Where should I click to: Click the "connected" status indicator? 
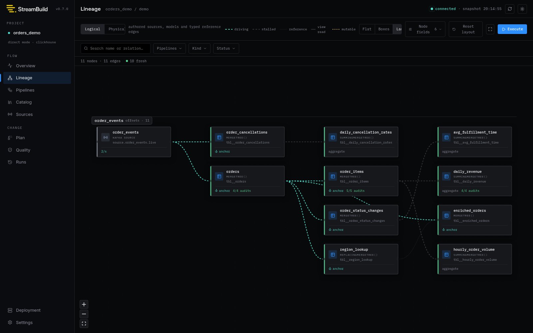(x=443, y=9)
